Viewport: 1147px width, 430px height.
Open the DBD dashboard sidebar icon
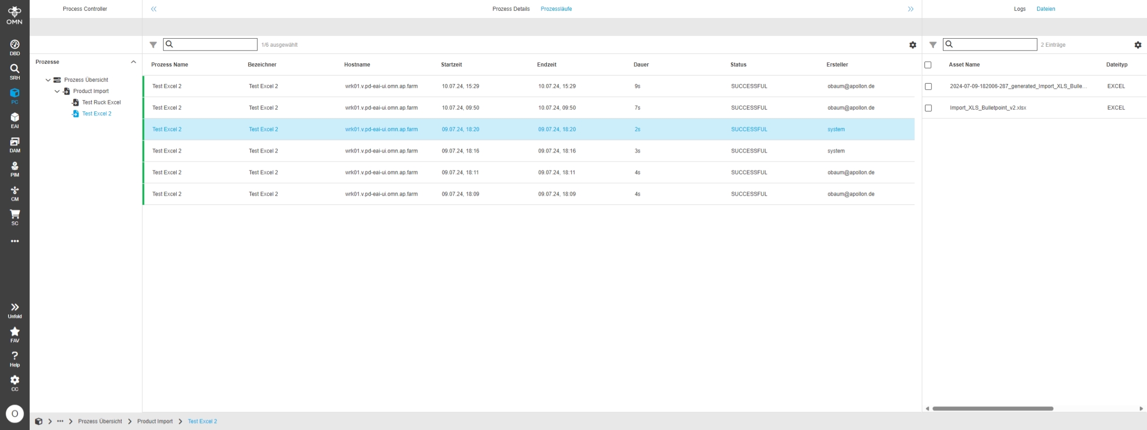pyautogui.click(x=15, y=47)
